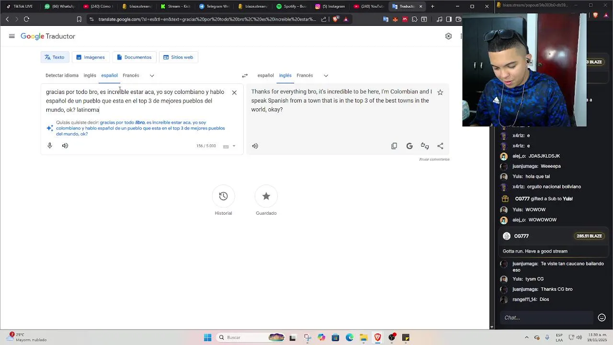Listen to the Spanish source text
This screenshot has width=613, height=345.
click(65, 146)
